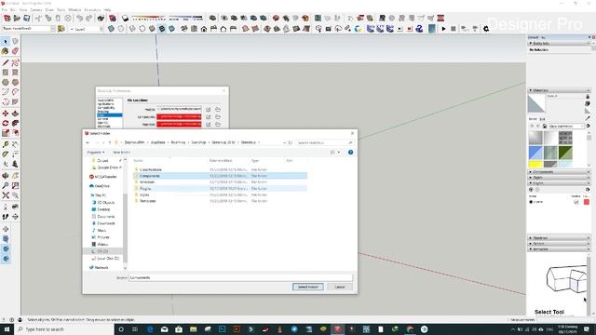Screen dimensions: 596x335
Task: Switch to Front view house icon
Action: [x=204, y=29]
